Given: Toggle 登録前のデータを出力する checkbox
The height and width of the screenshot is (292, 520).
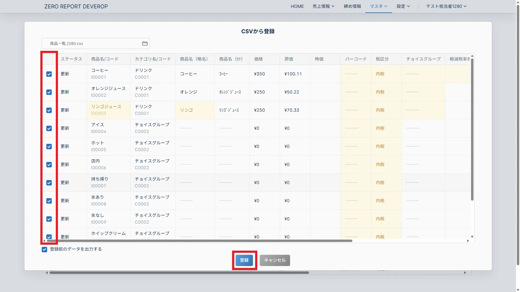Looking at the screenshot, I should pos(44,250).
